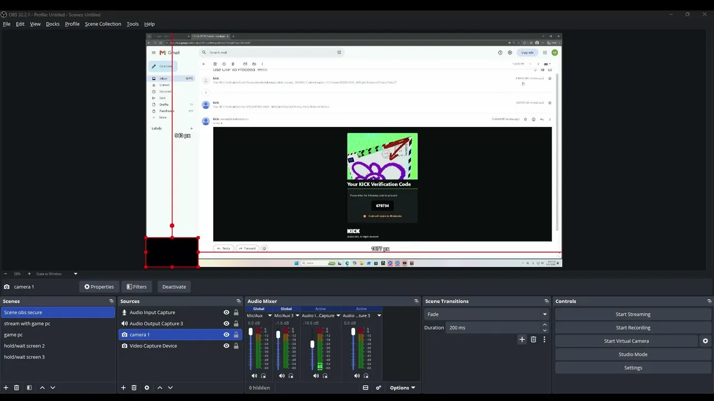Zoom out the preview with minus icon
This screenshot has height=401, width=714.
point(6,274)
